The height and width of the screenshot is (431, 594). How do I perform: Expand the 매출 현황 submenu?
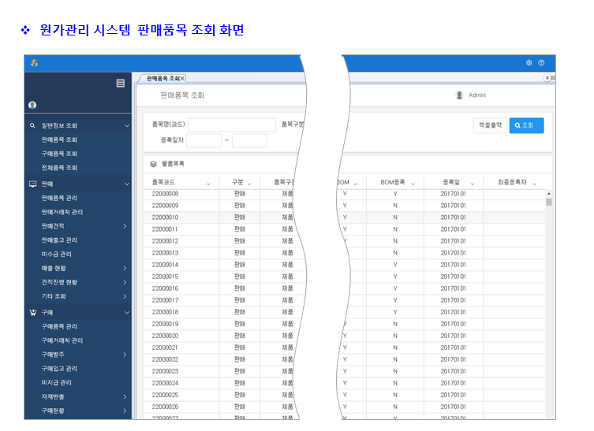pyautogui.click(x=125, y=268)
